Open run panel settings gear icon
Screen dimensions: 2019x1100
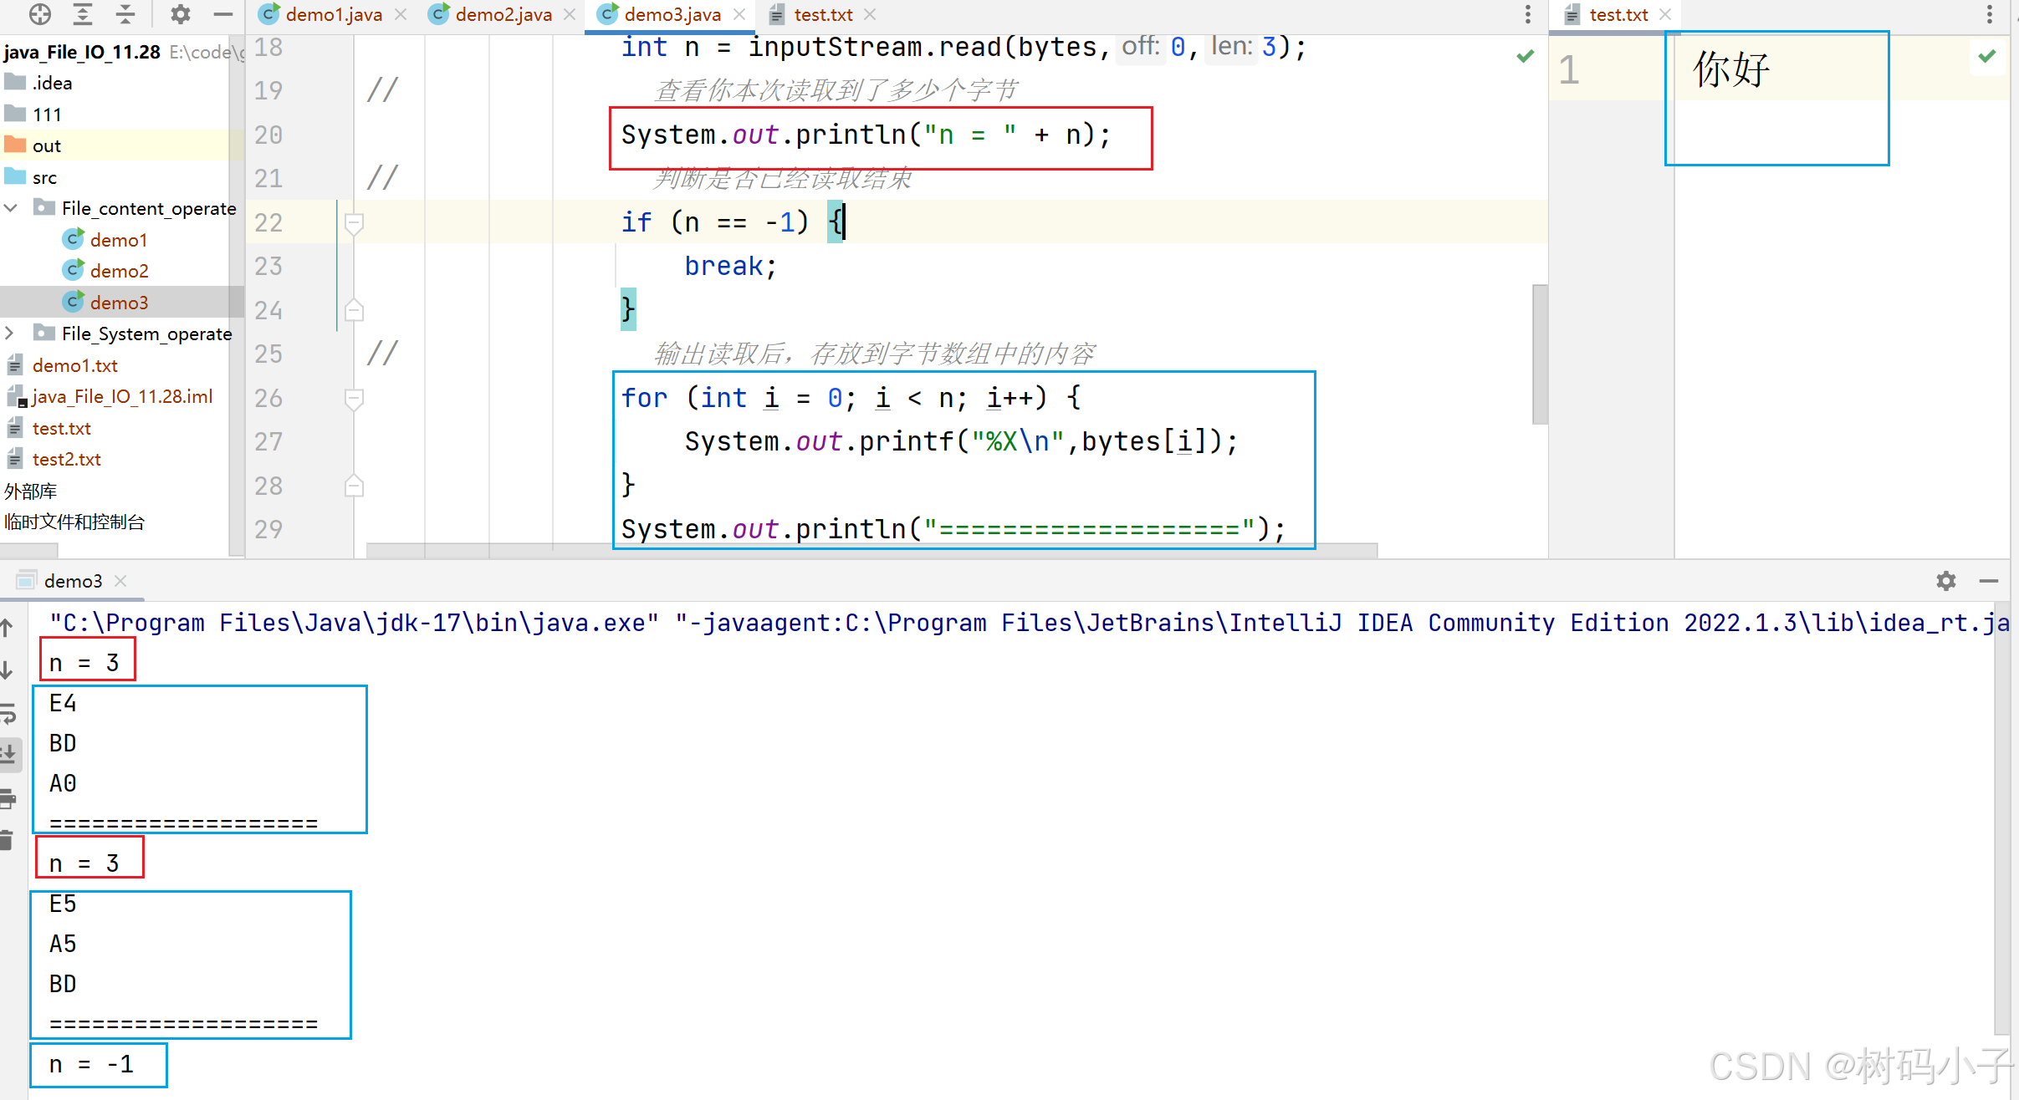(1945, 581)
